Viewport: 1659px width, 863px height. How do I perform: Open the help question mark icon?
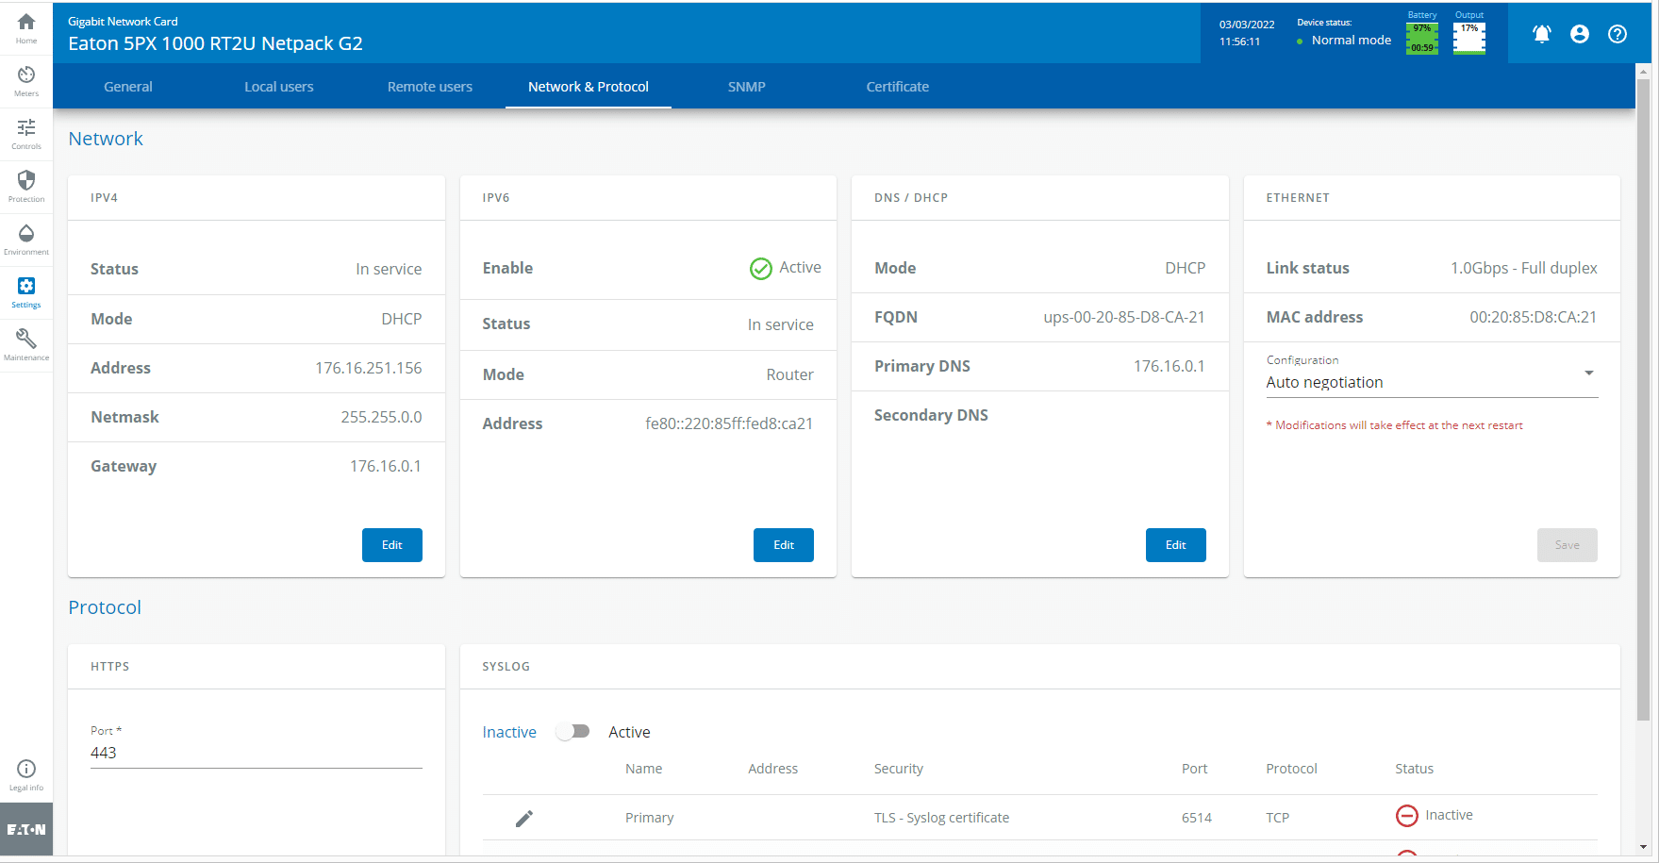point(1618,34)
